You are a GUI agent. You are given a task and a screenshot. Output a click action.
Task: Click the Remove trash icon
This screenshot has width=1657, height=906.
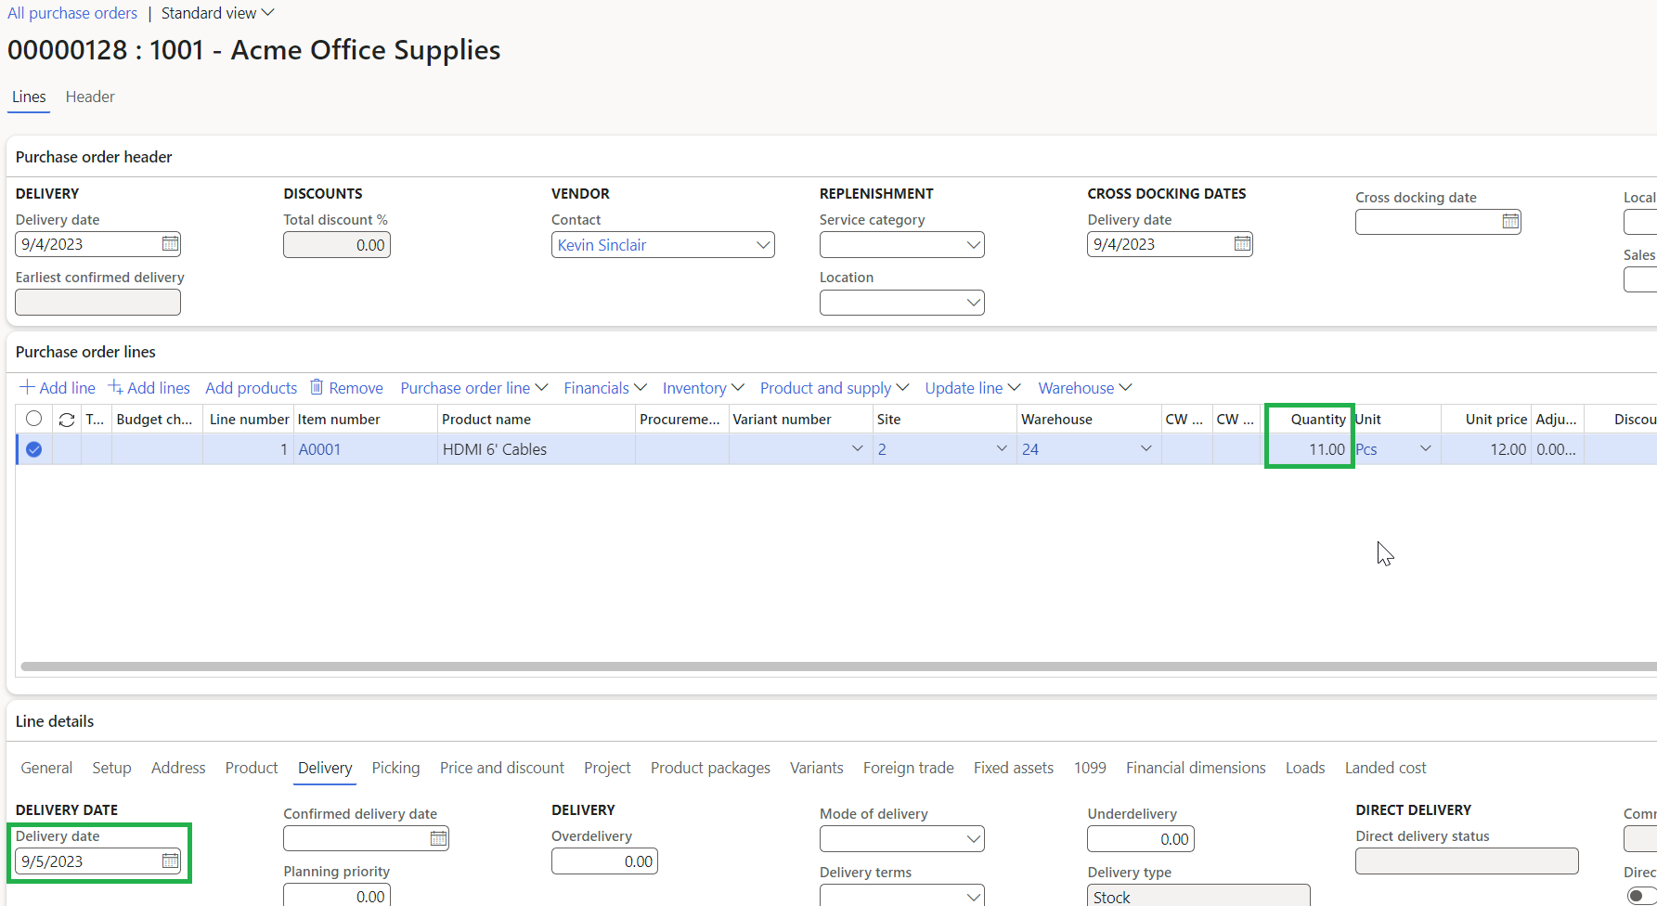316,387
